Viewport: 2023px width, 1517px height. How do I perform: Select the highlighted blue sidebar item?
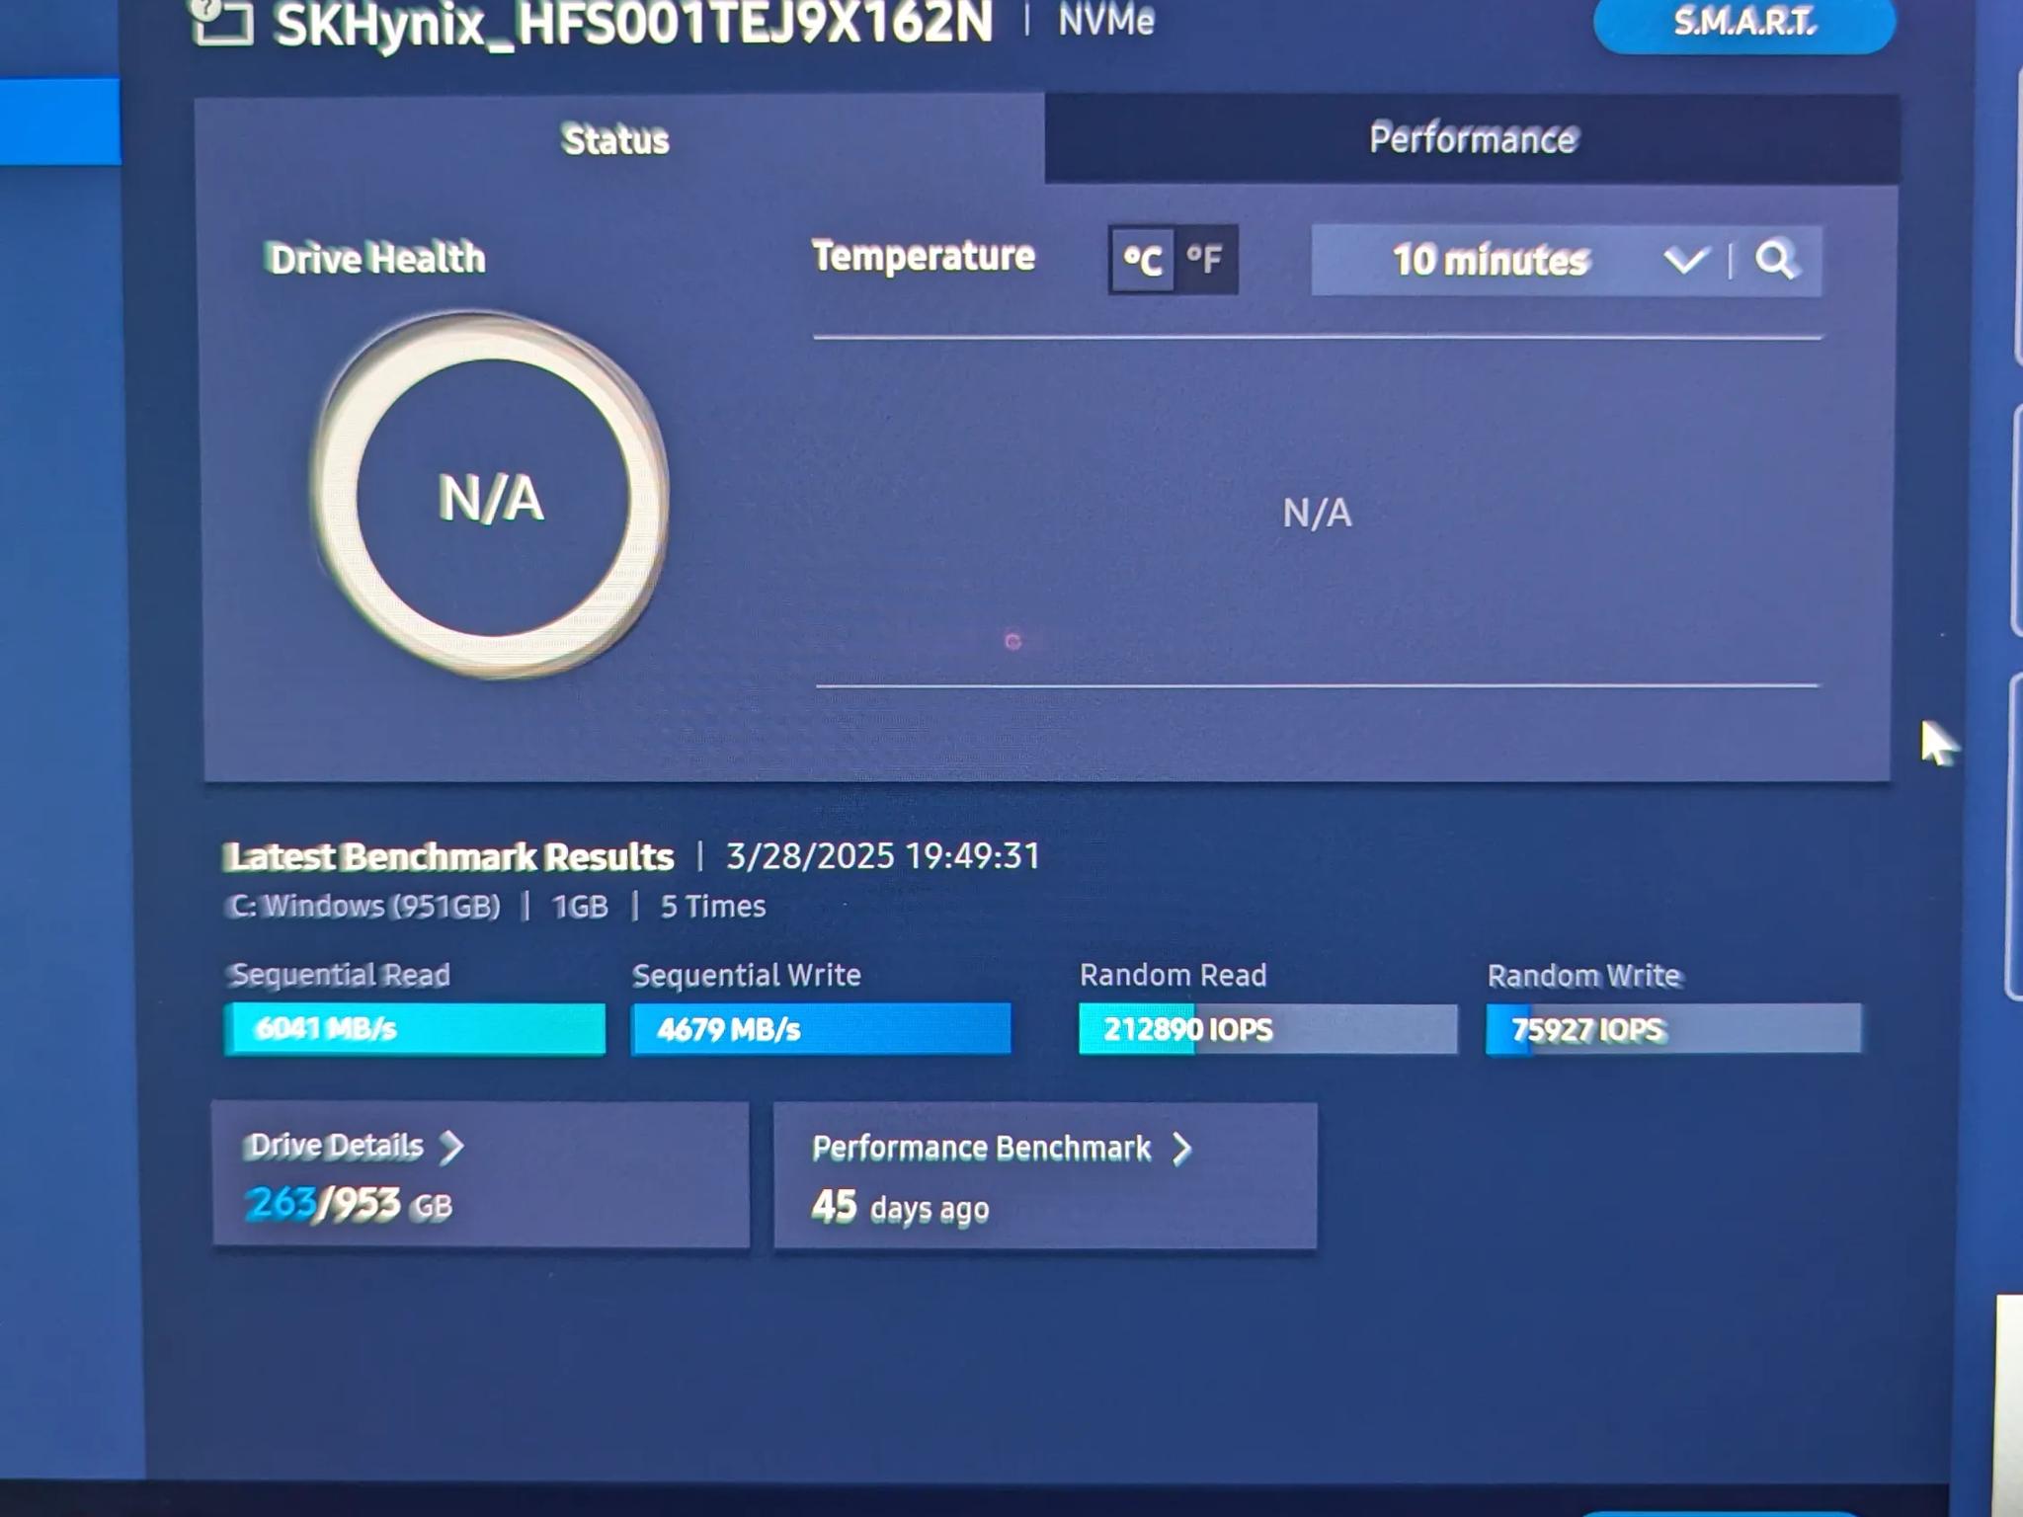click(60, 121)
